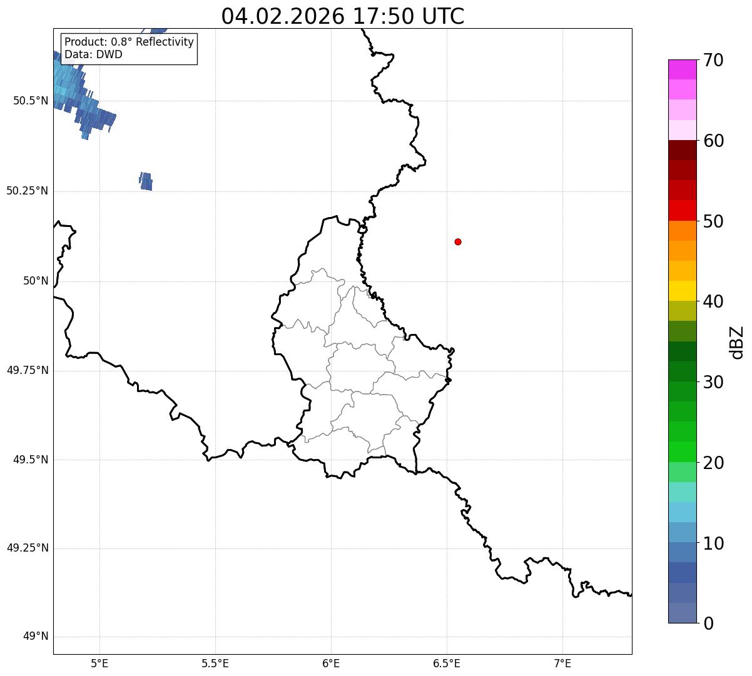Click the colorbar 60 tick label
Image resolution: width=752 pixels, height=676 pixels.
[x=713, y=141]
